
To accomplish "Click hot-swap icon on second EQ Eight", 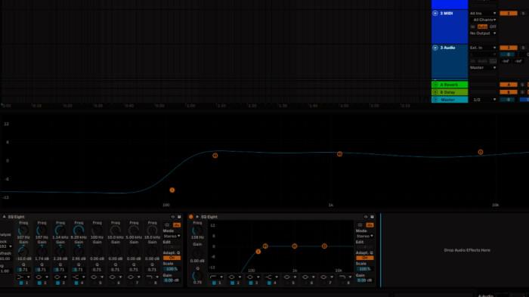I will [x=366, y=217].
